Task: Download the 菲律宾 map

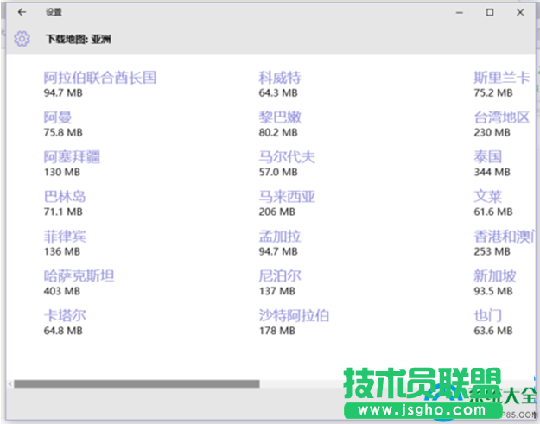Action: (65, 236)
